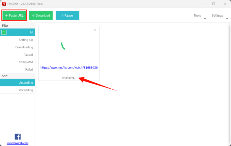Open the www.flixgrab.com link
The height and width of the screenshot is (146, 231).
tap(17, 143)
